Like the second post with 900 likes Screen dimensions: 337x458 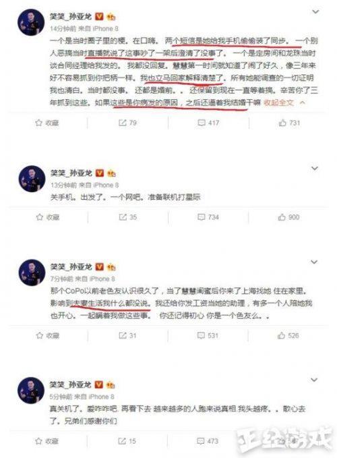pos(288,217)
